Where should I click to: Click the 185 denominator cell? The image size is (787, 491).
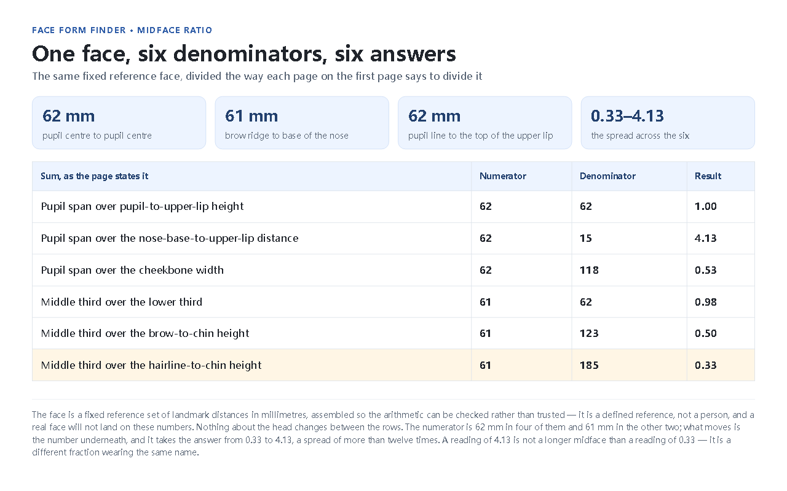629,365
